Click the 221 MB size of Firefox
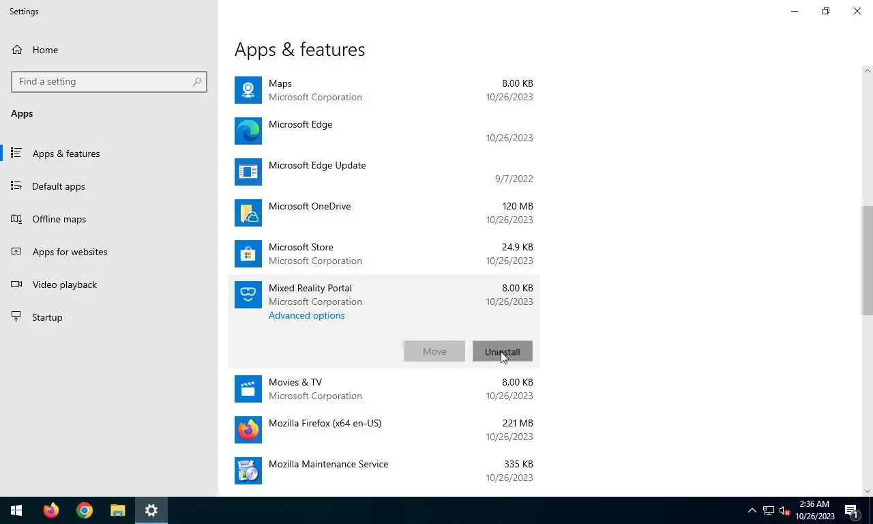This screenshot has width=873, height=524. pos(518,423)
